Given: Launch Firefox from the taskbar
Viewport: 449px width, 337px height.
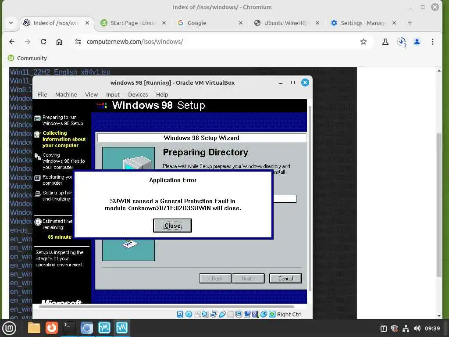Looking at the screenshot, I should point(52,328).
